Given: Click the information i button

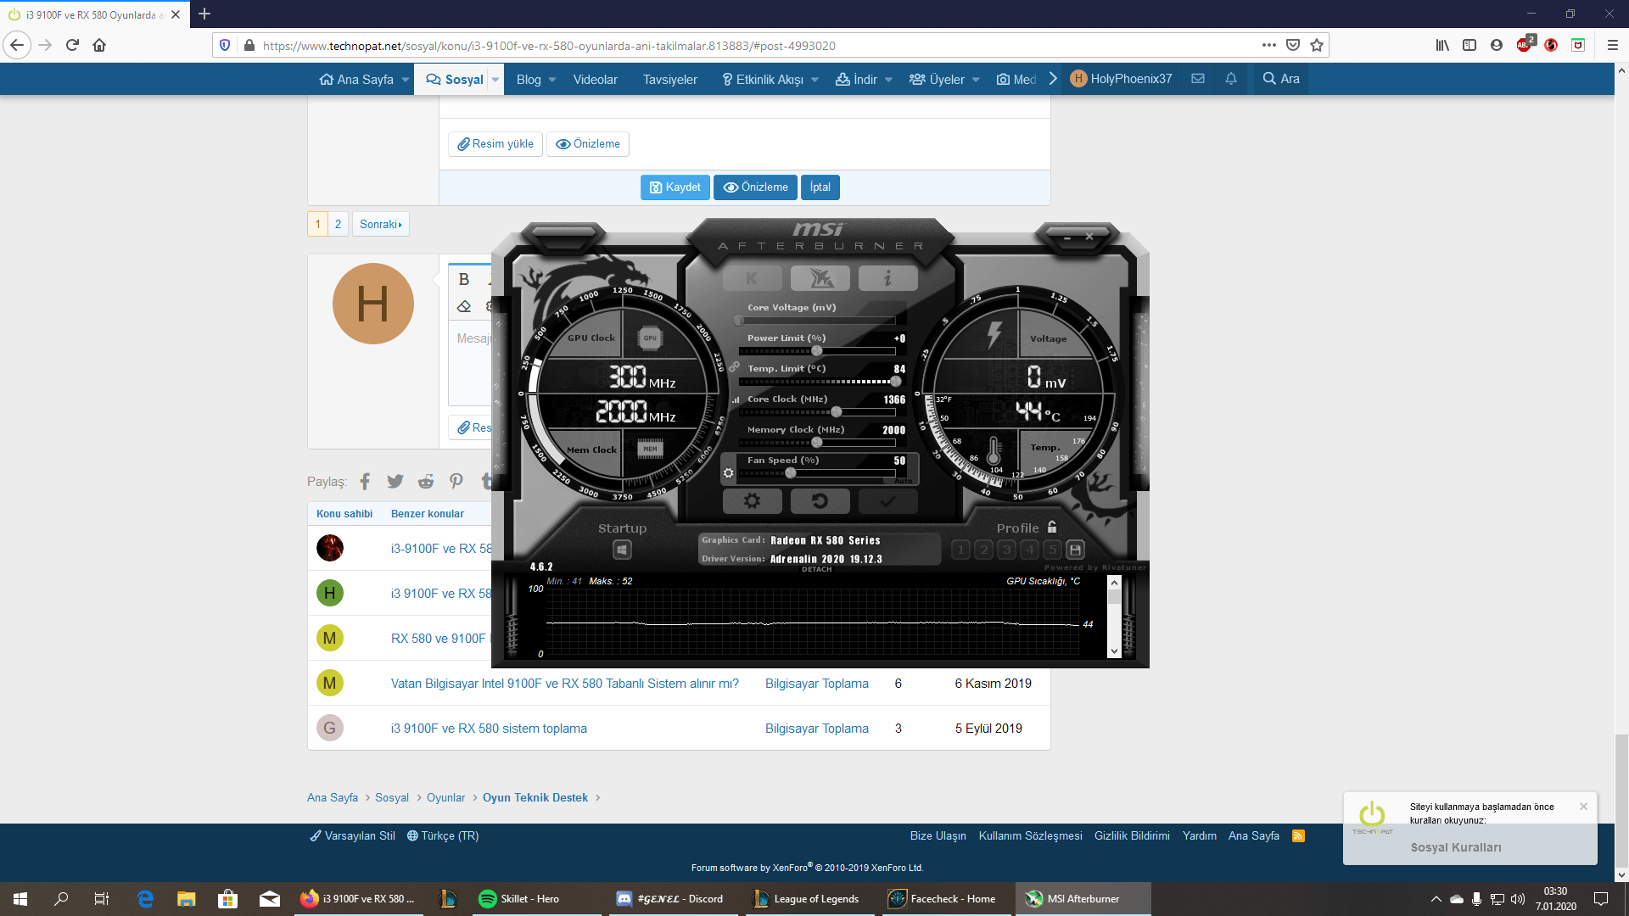Looking at the screenshot, I should (x=887, y=278).
